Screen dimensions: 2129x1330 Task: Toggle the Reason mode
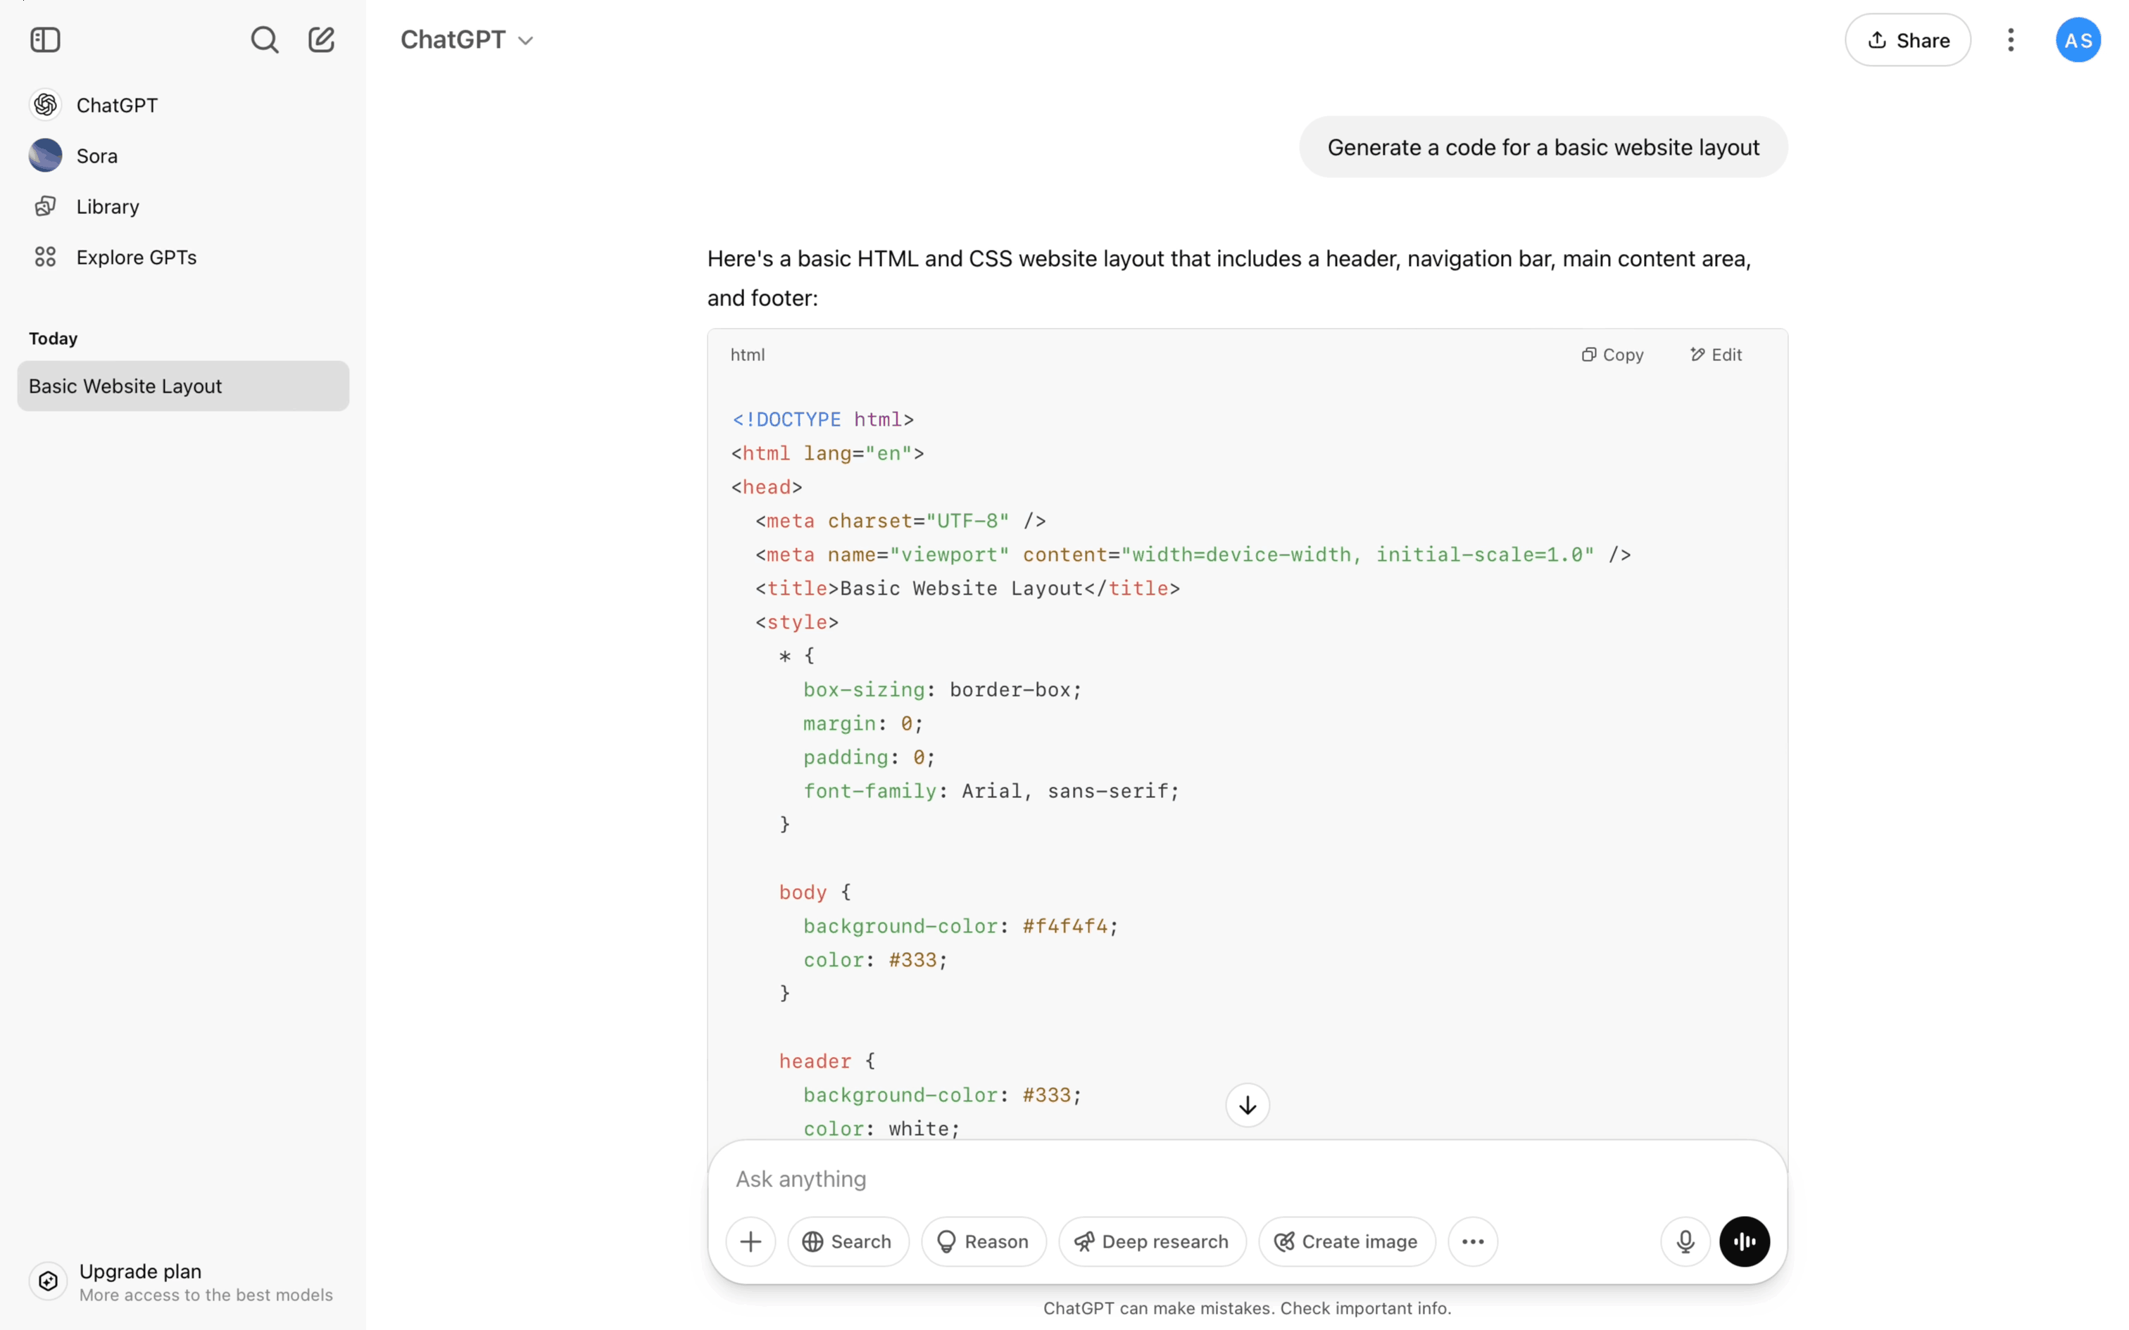point(983,1241)
